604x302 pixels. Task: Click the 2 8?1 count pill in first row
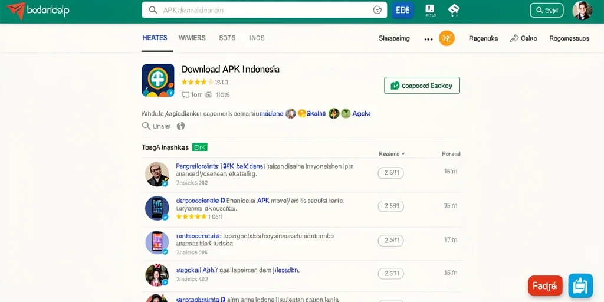[x=391, y=173]
